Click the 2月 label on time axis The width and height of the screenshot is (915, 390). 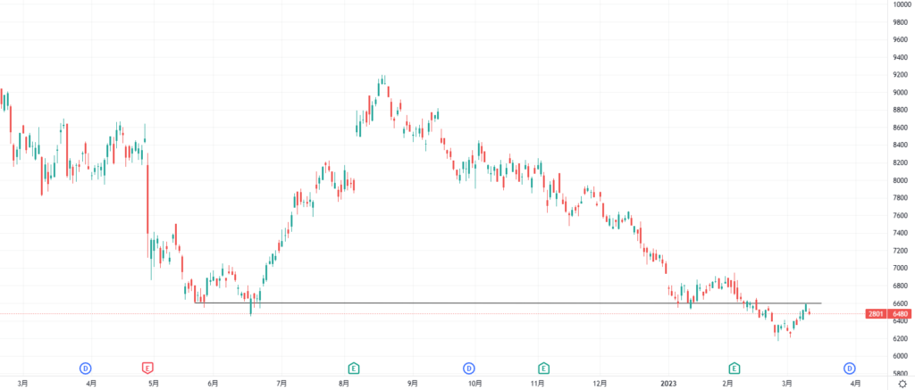pyautogui.click(x=727, y=383)
